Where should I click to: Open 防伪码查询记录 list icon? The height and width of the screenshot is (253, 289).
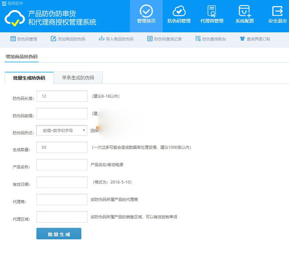(x=150, y=39)
